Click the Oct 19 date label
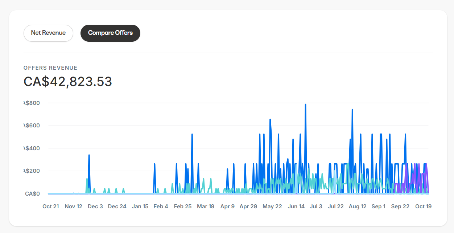 tap(423, 207)
